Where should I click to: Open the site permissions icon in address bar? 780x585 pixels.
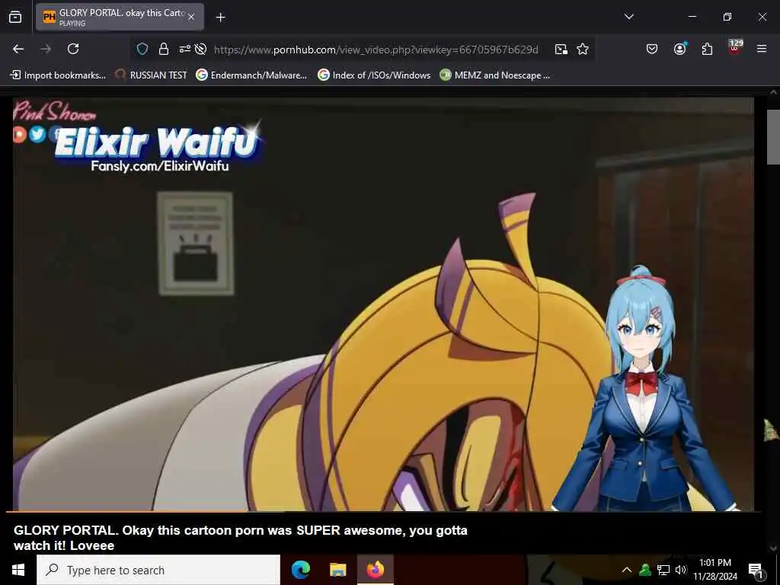pos(184,49)
